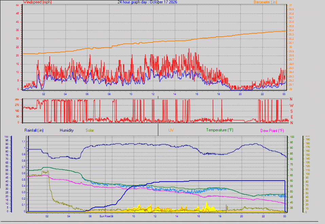Viewport: 325px width, 224px height.
Task: Click the Barometer (.in) legend label
Action: 265,2
